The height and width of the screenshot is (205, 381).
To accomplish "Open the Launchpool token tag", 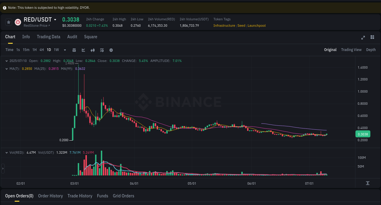I will 256,26.
